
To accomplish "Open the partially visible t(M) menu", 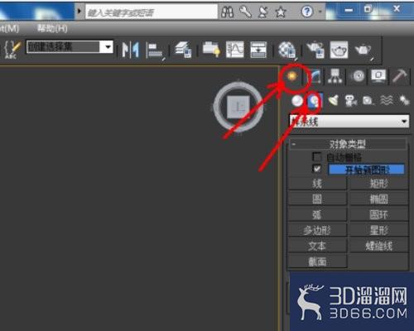I will pos(9,28).
